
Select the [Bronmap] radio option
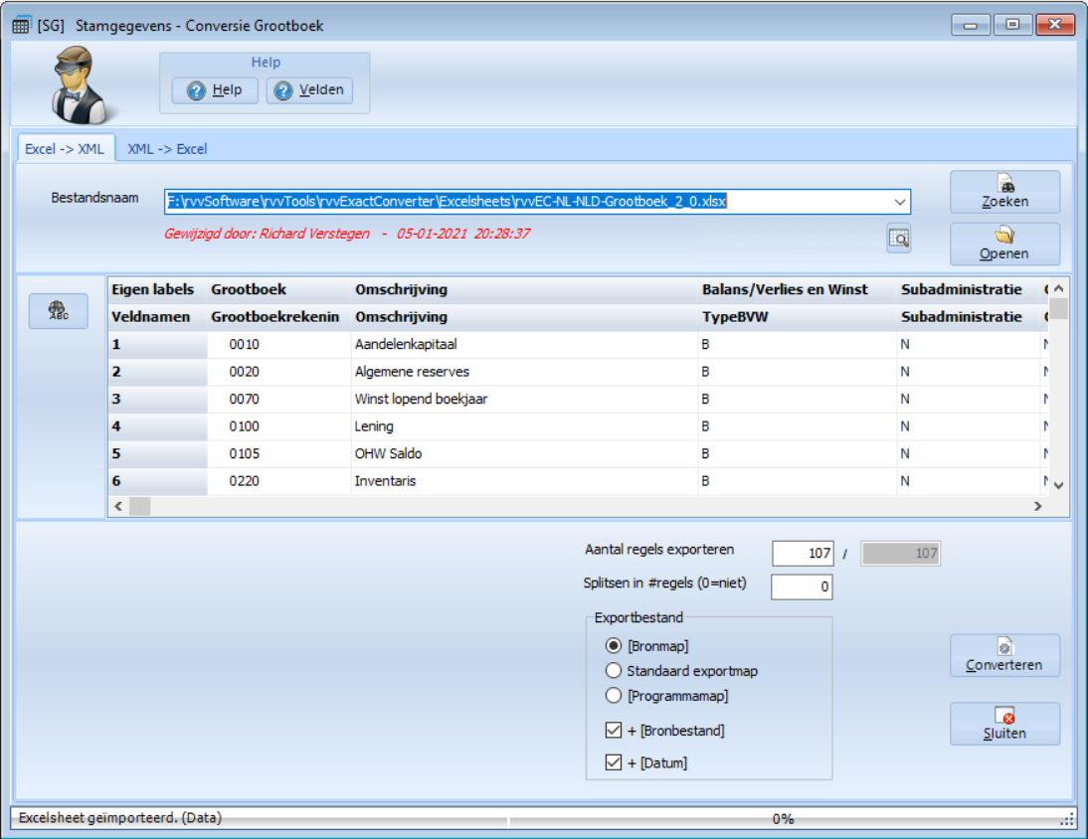(x=614, y=645)
